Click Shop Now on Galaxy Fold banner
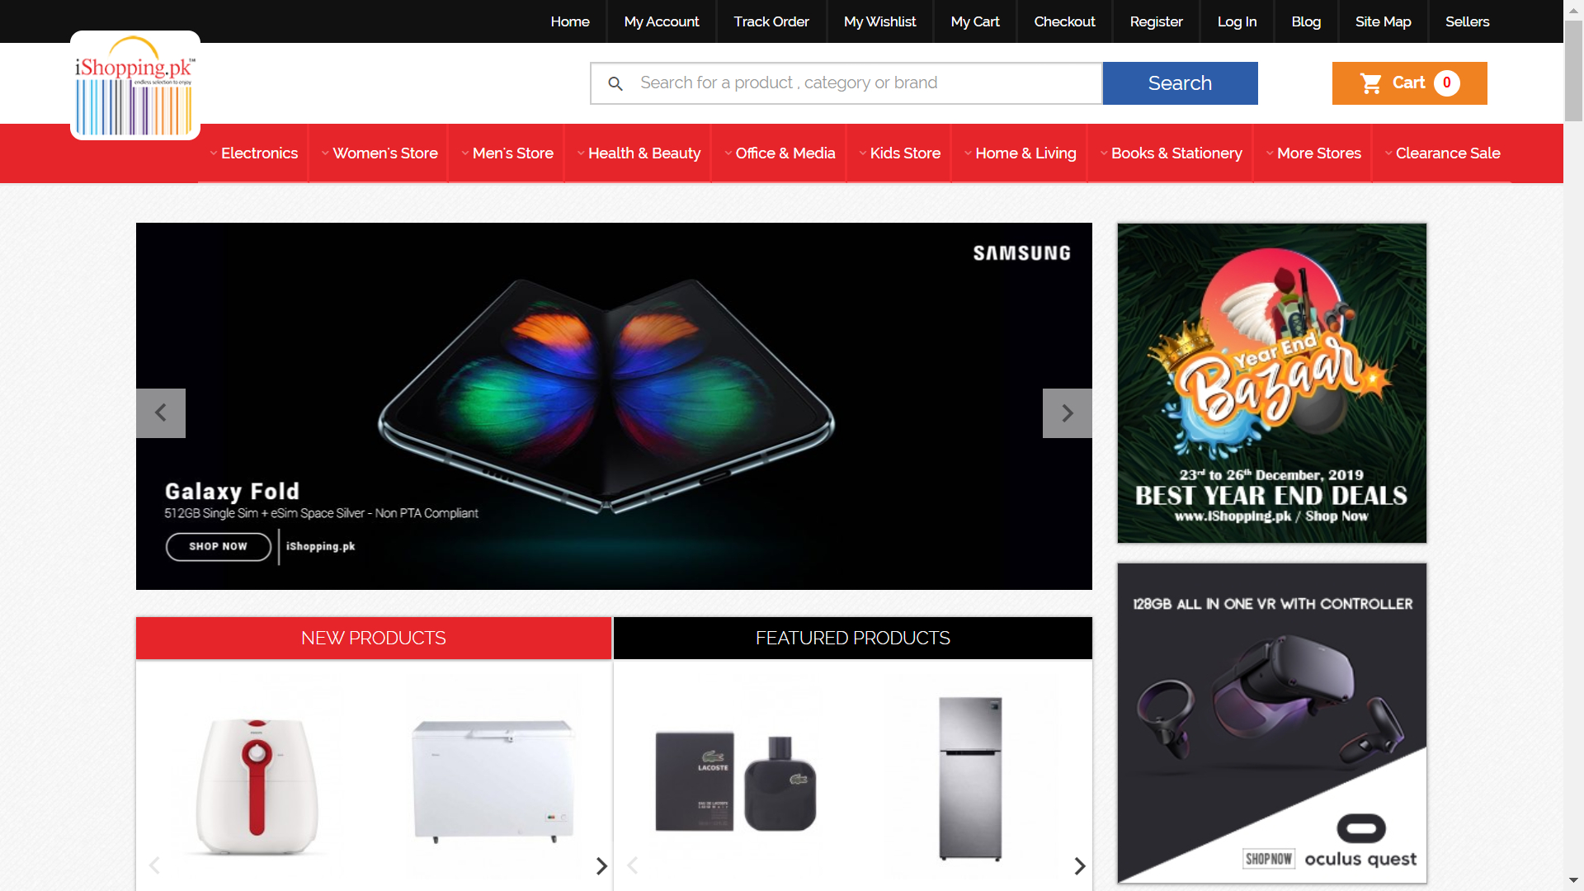Screen dimensions: 1584x891 (218, 547)
